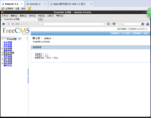Open the 编辑(E) menu
This screenshot has height=118, width=151.
[14, 16]
